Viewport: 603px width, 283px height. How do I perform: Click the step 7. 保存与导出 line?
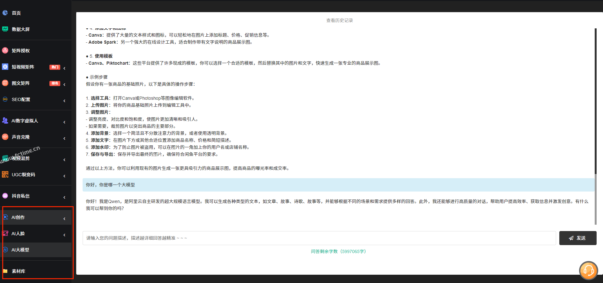coord(153,154)
